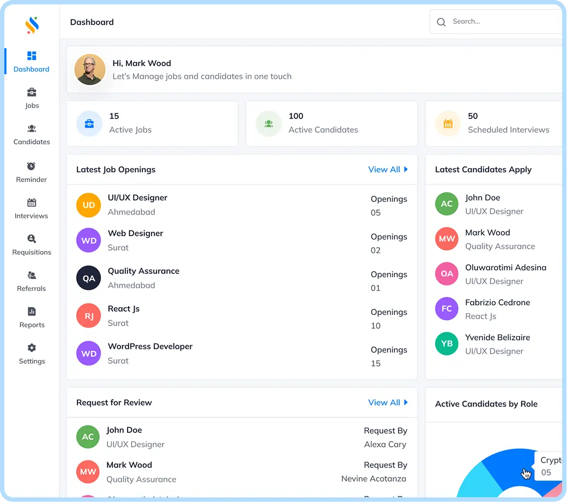Screen dimensions: 567x502
Task: Open the Candidates sidebar icon
Action: point(32,128)
